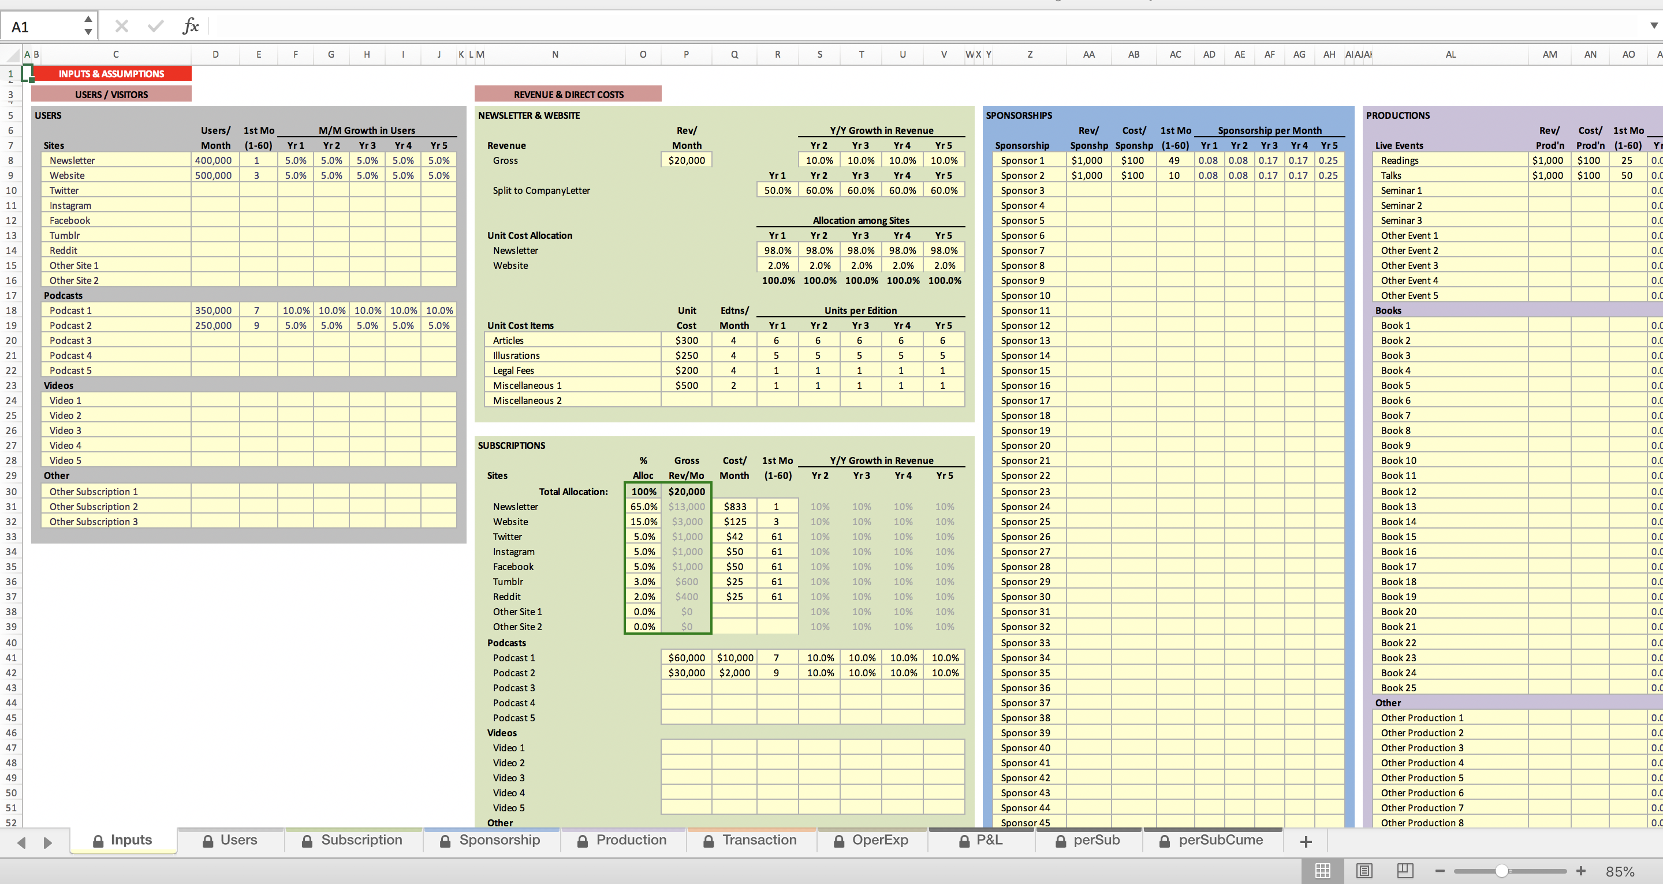This screenshot has width=1663, height=884.
Task: Select Website allocation 15.0% cell
Action: pos(644,522)
